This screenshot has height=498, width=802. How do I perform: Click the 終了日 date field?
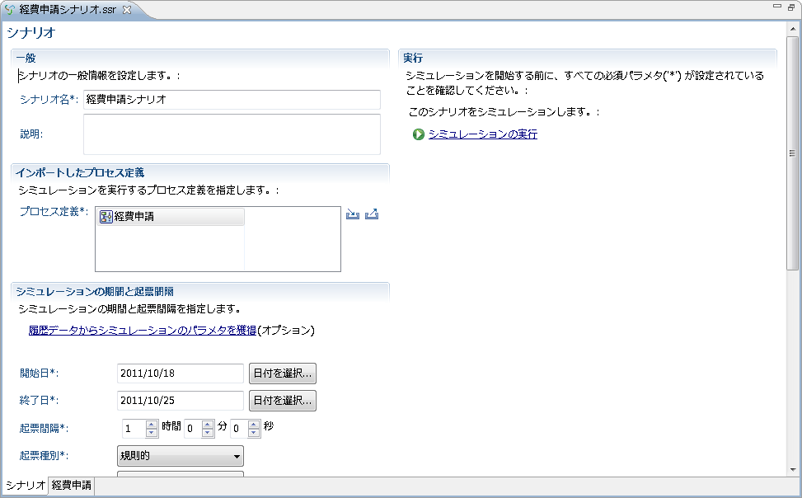[x=180, y=400]
